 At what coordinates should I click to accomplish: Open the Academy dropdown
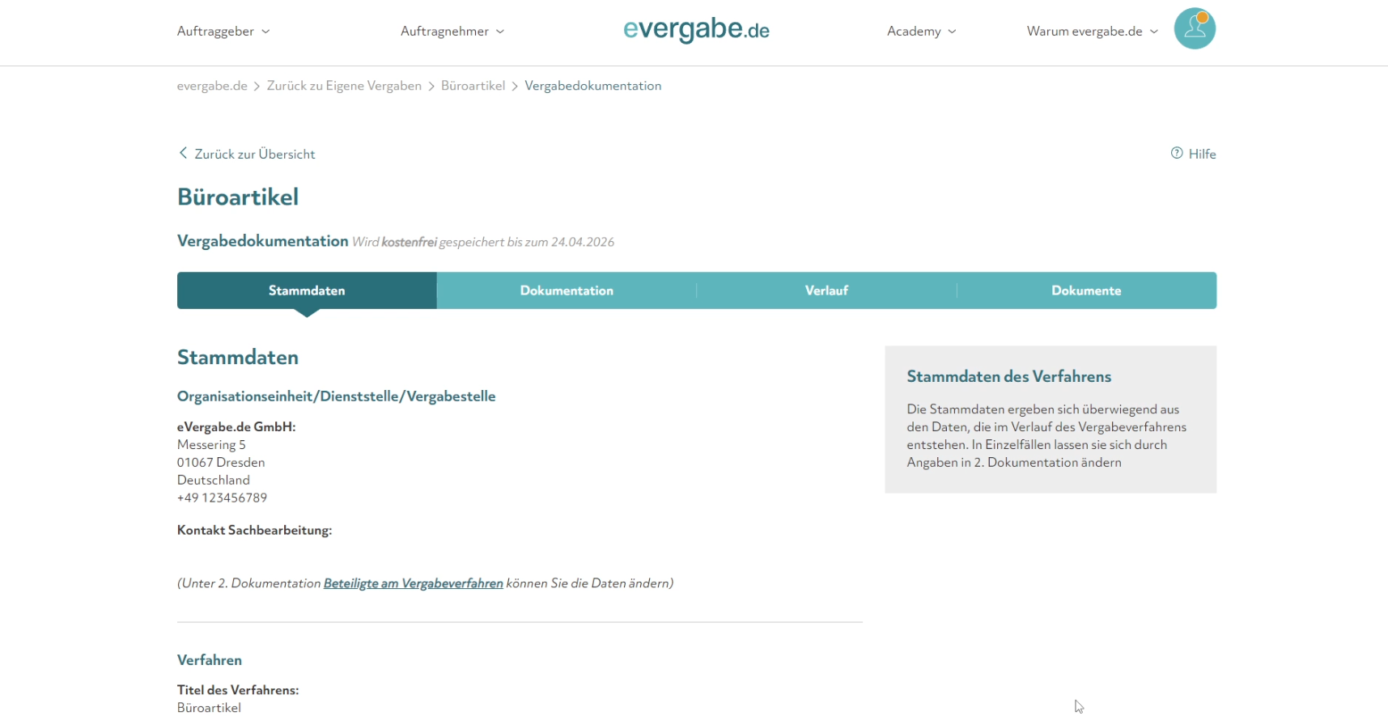pyautogui.click(x=922, y=31)
